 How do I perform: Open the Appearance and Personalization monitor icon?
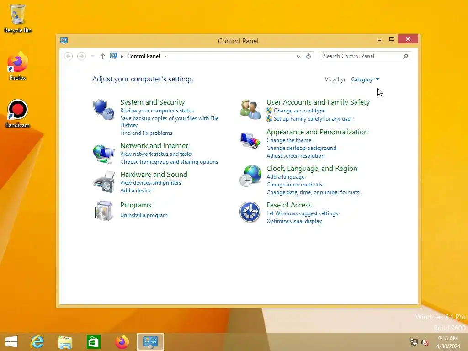pos(250,141)
